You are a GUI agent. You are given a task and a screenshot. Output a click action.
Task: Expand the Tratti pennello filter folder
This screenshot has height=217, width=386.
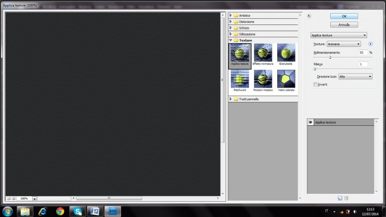click(x=231, y=99)
